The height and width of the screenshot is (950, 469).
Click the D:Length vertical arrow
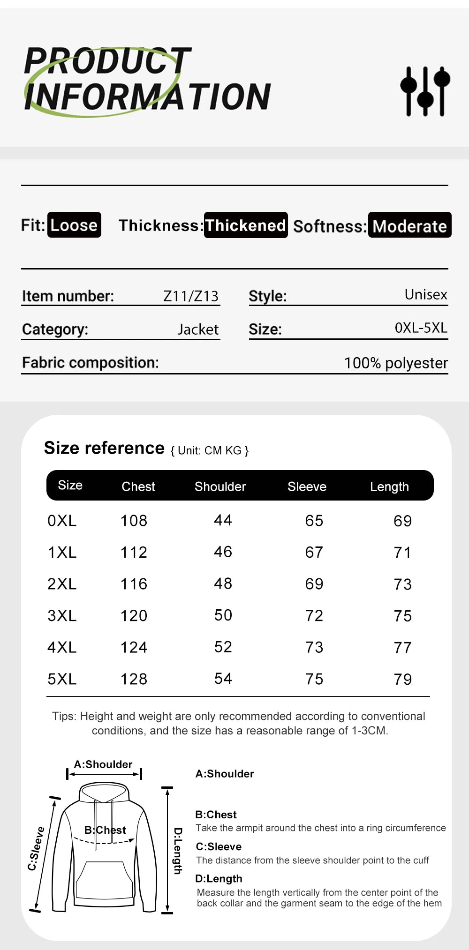167,850
